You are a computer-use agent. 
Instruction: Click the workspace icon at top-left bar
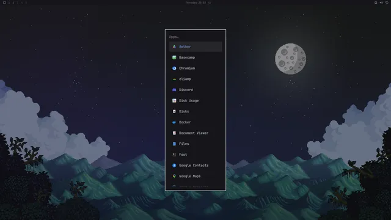(x=4, y=2)
